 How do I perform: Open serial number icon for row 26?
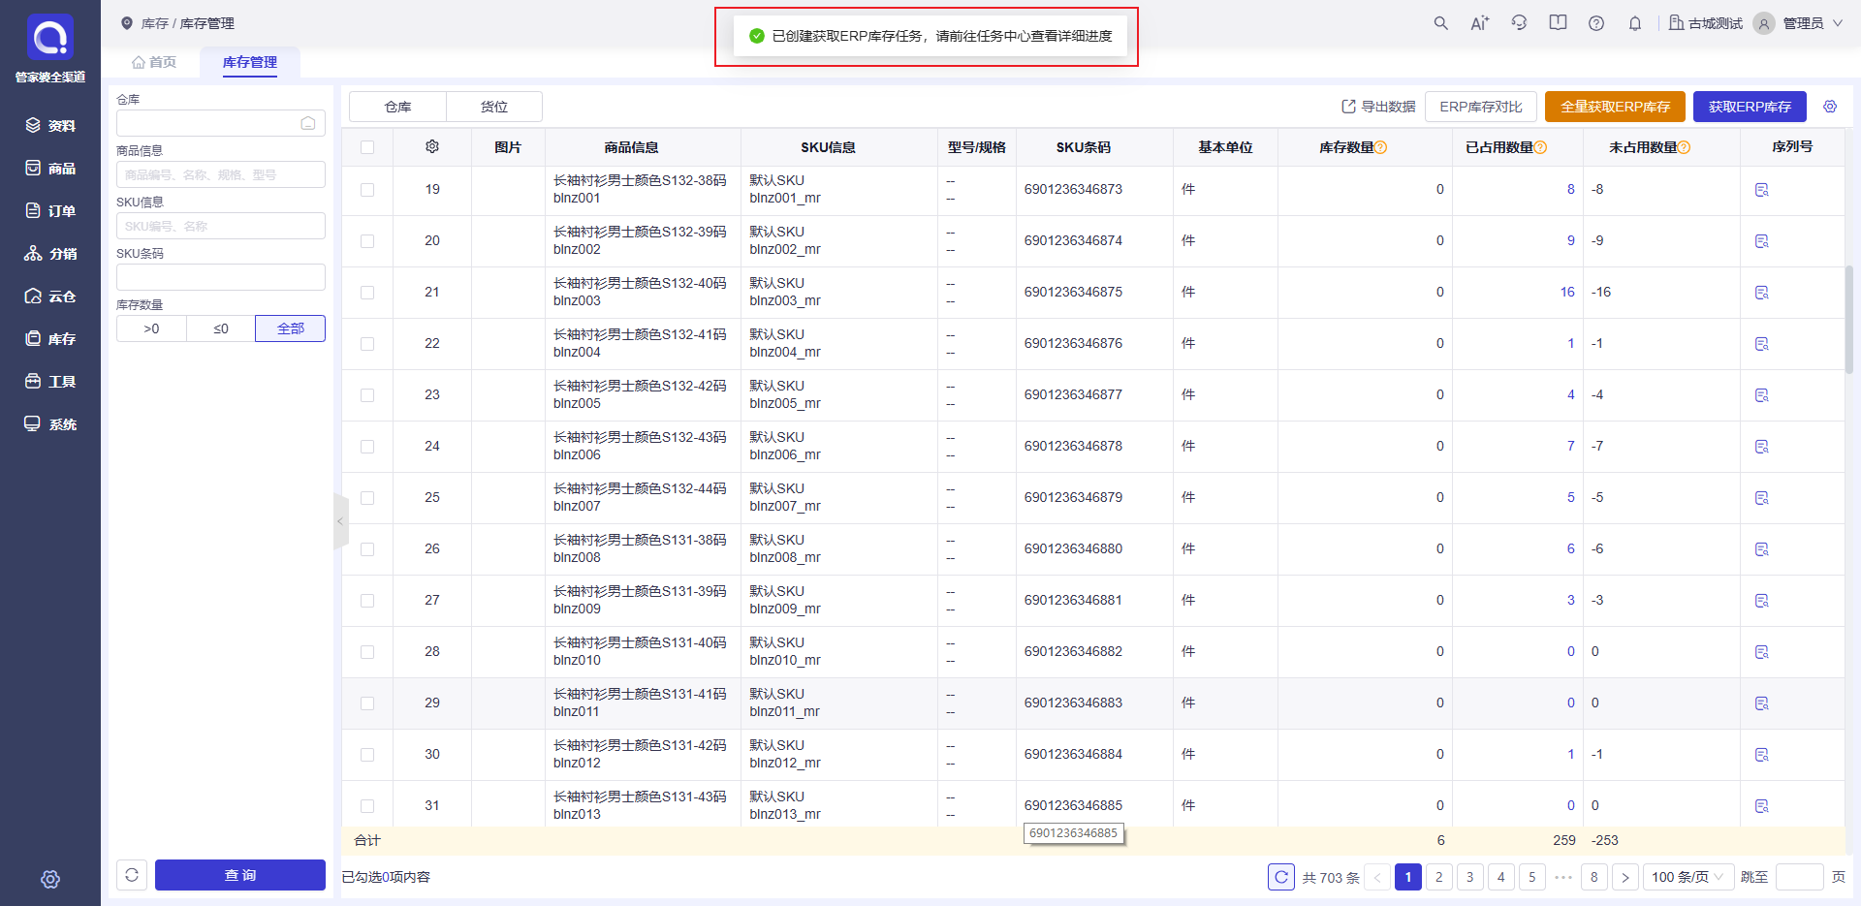(1762, 549)
